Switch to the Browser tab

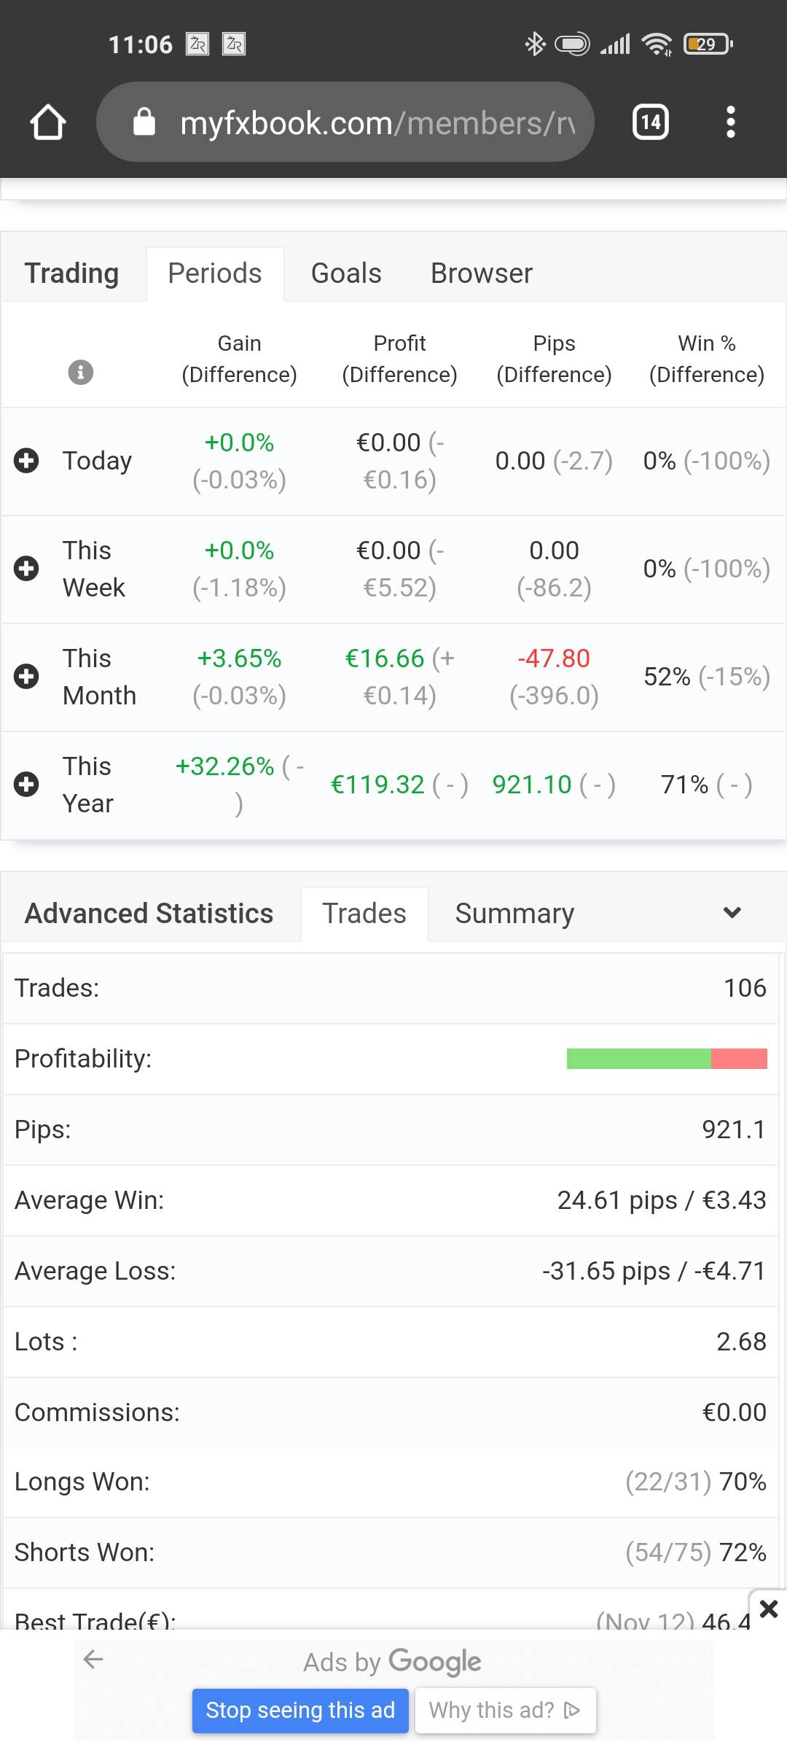(481, 273)
